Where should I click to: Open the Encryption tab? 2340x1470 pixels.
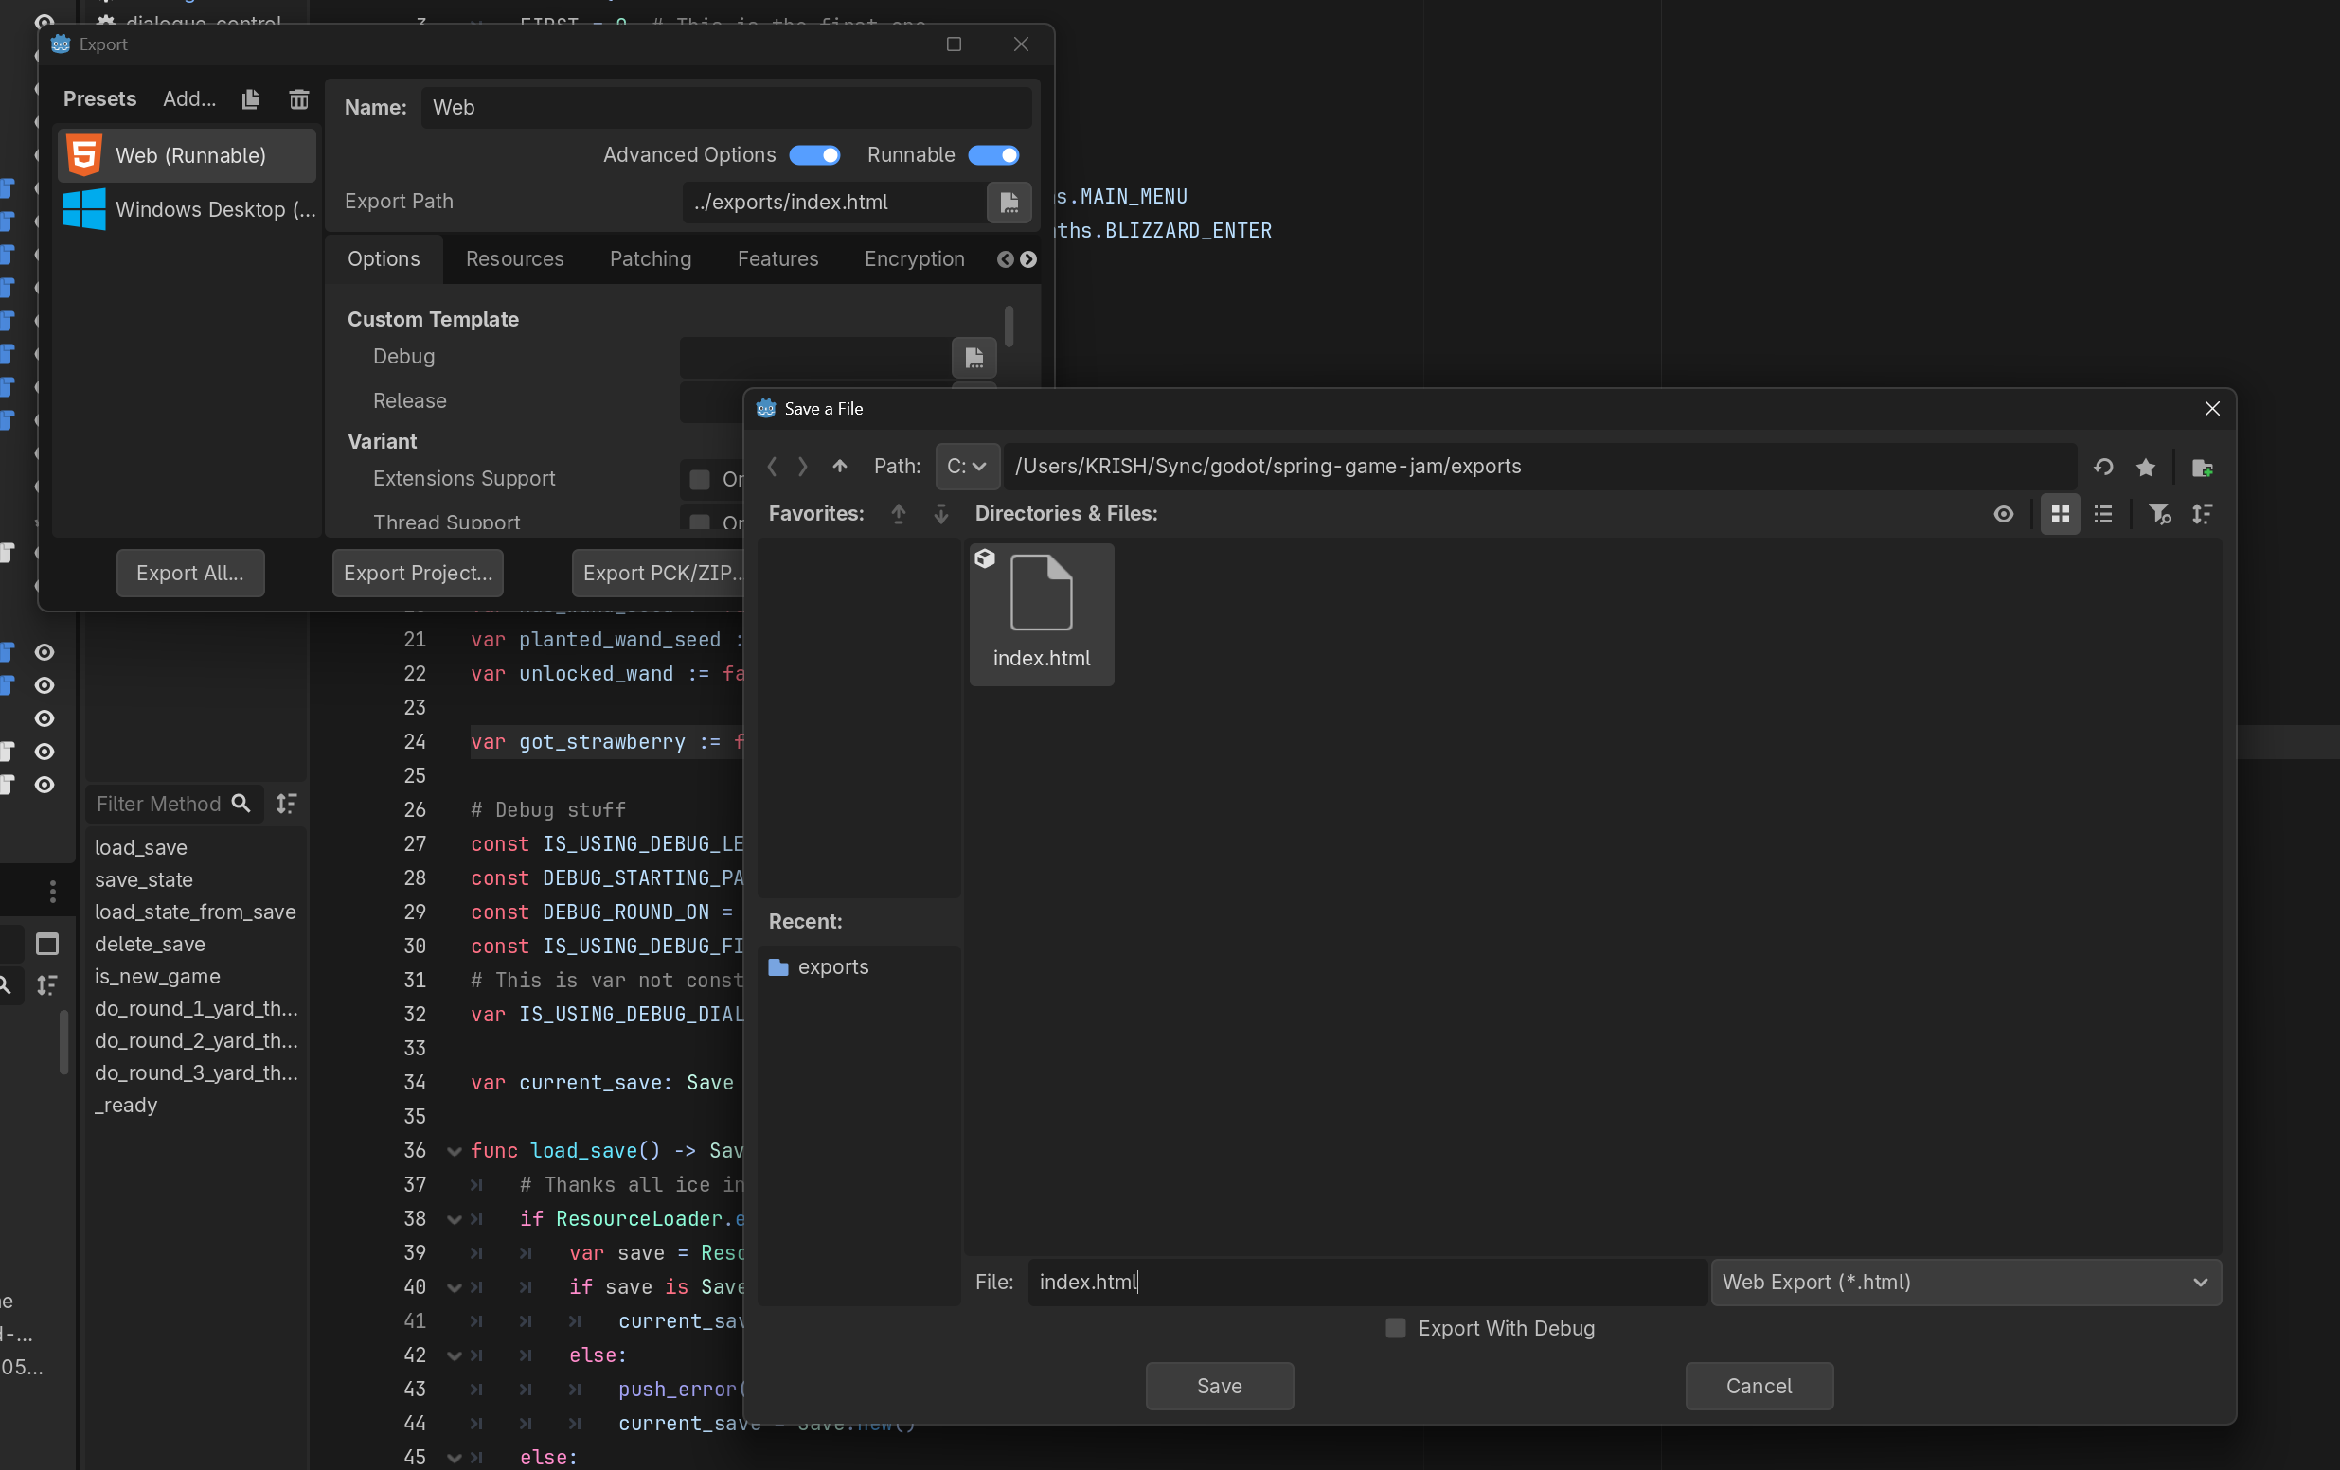click(x=914, y=258)
